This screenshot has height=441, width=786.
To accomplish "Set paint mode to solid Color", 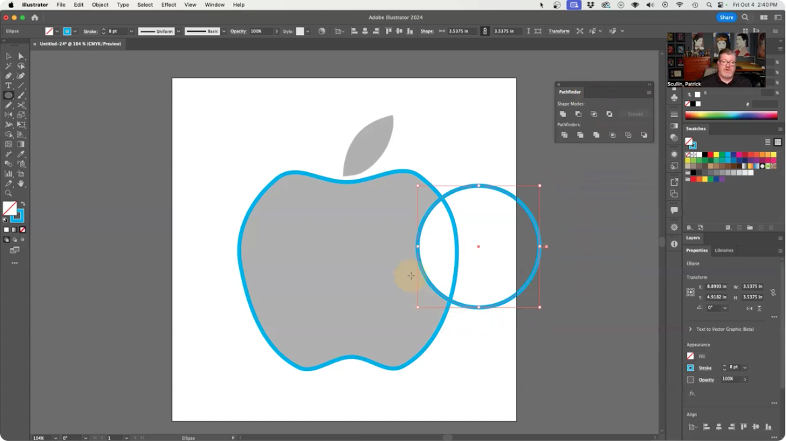I will tap(7, 230).
